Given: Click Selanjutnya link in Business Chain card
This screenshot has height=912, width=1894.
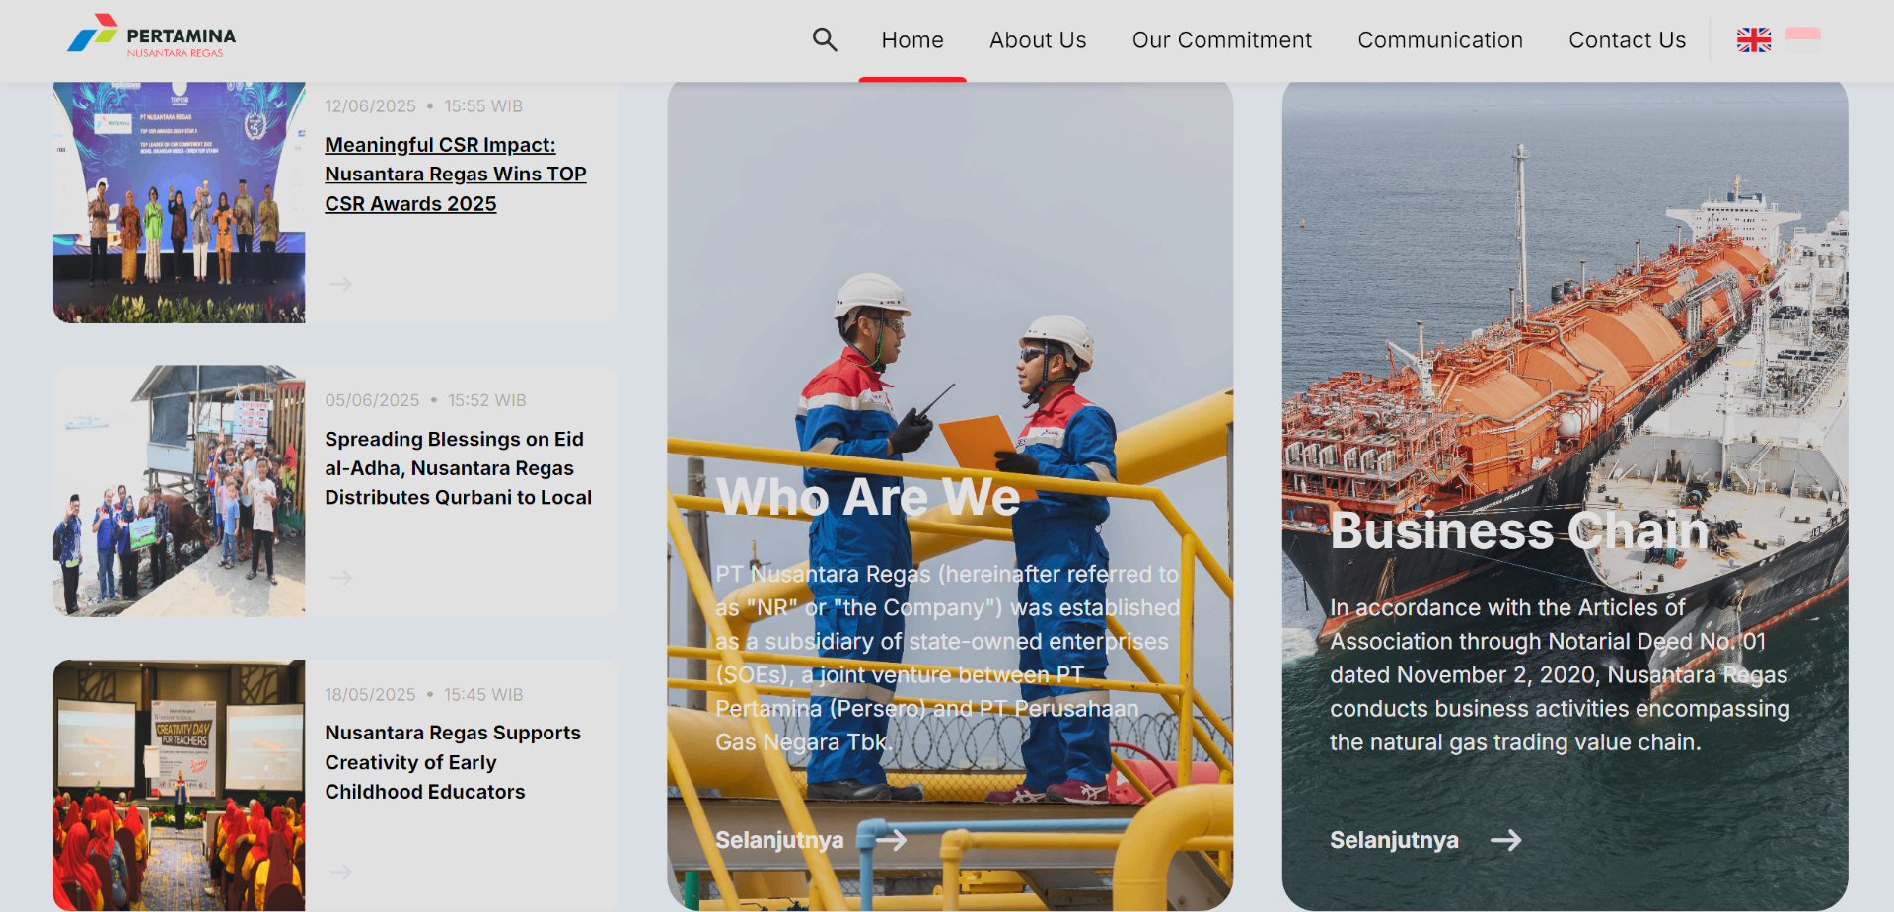Looking at the screenshot, I should coord(1394,840).
